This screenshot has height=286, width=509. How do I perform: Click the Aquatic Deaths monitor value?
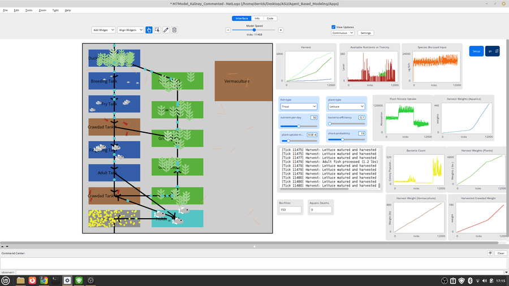[x=321, y=210]
